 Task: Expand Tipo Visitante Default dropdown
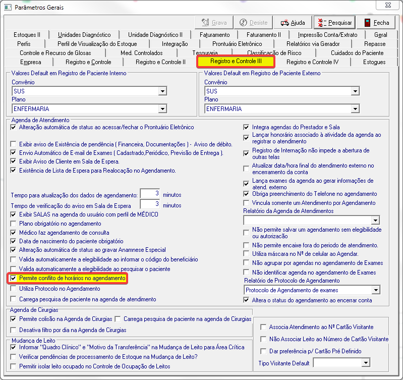(x=366, y=363)
